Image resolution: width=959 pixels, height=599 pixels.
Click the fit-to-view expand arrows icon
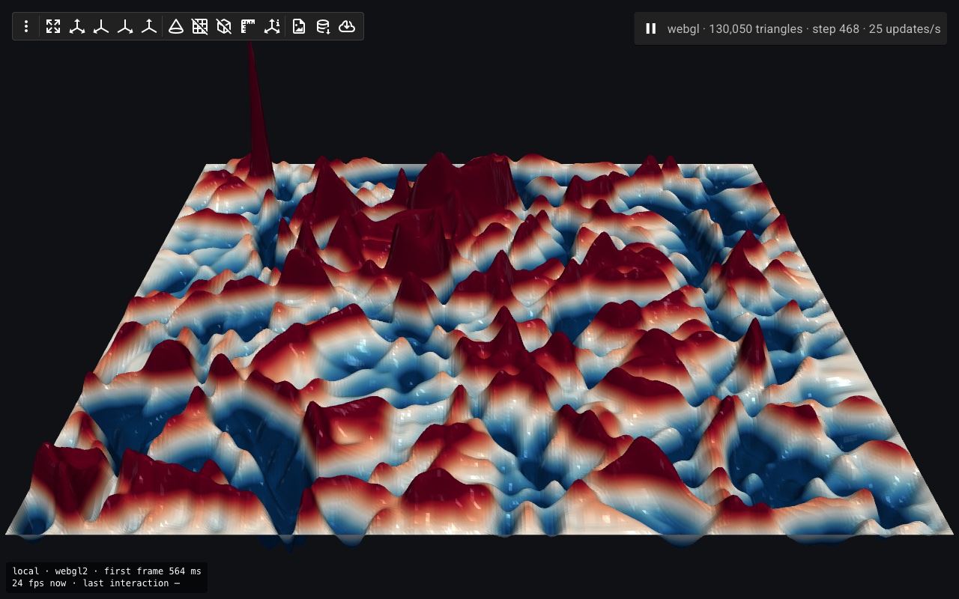tap(52, 26)
